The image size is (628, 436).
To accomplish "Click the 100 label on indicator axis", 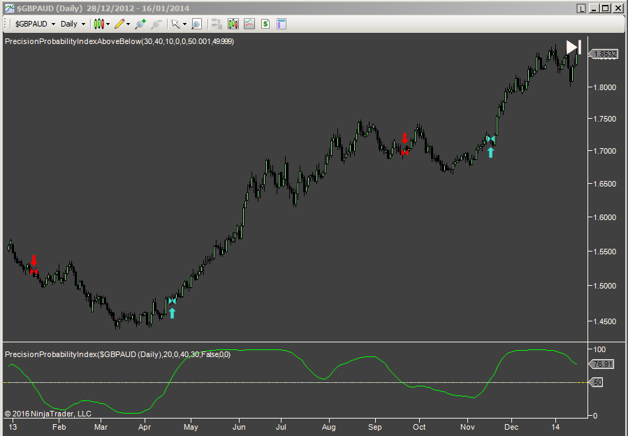I will (x=599, y=349).
